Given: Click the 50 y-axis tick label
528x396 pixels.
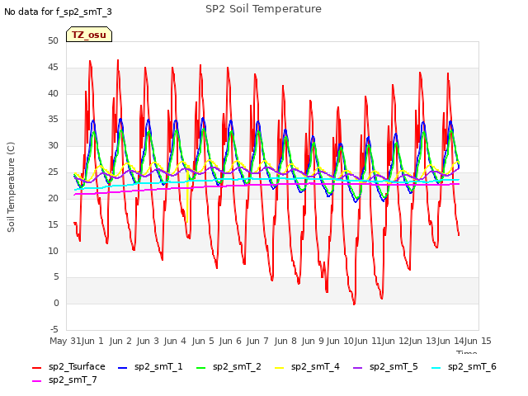Looking at the screenshot, I should (x=53, y=40).
